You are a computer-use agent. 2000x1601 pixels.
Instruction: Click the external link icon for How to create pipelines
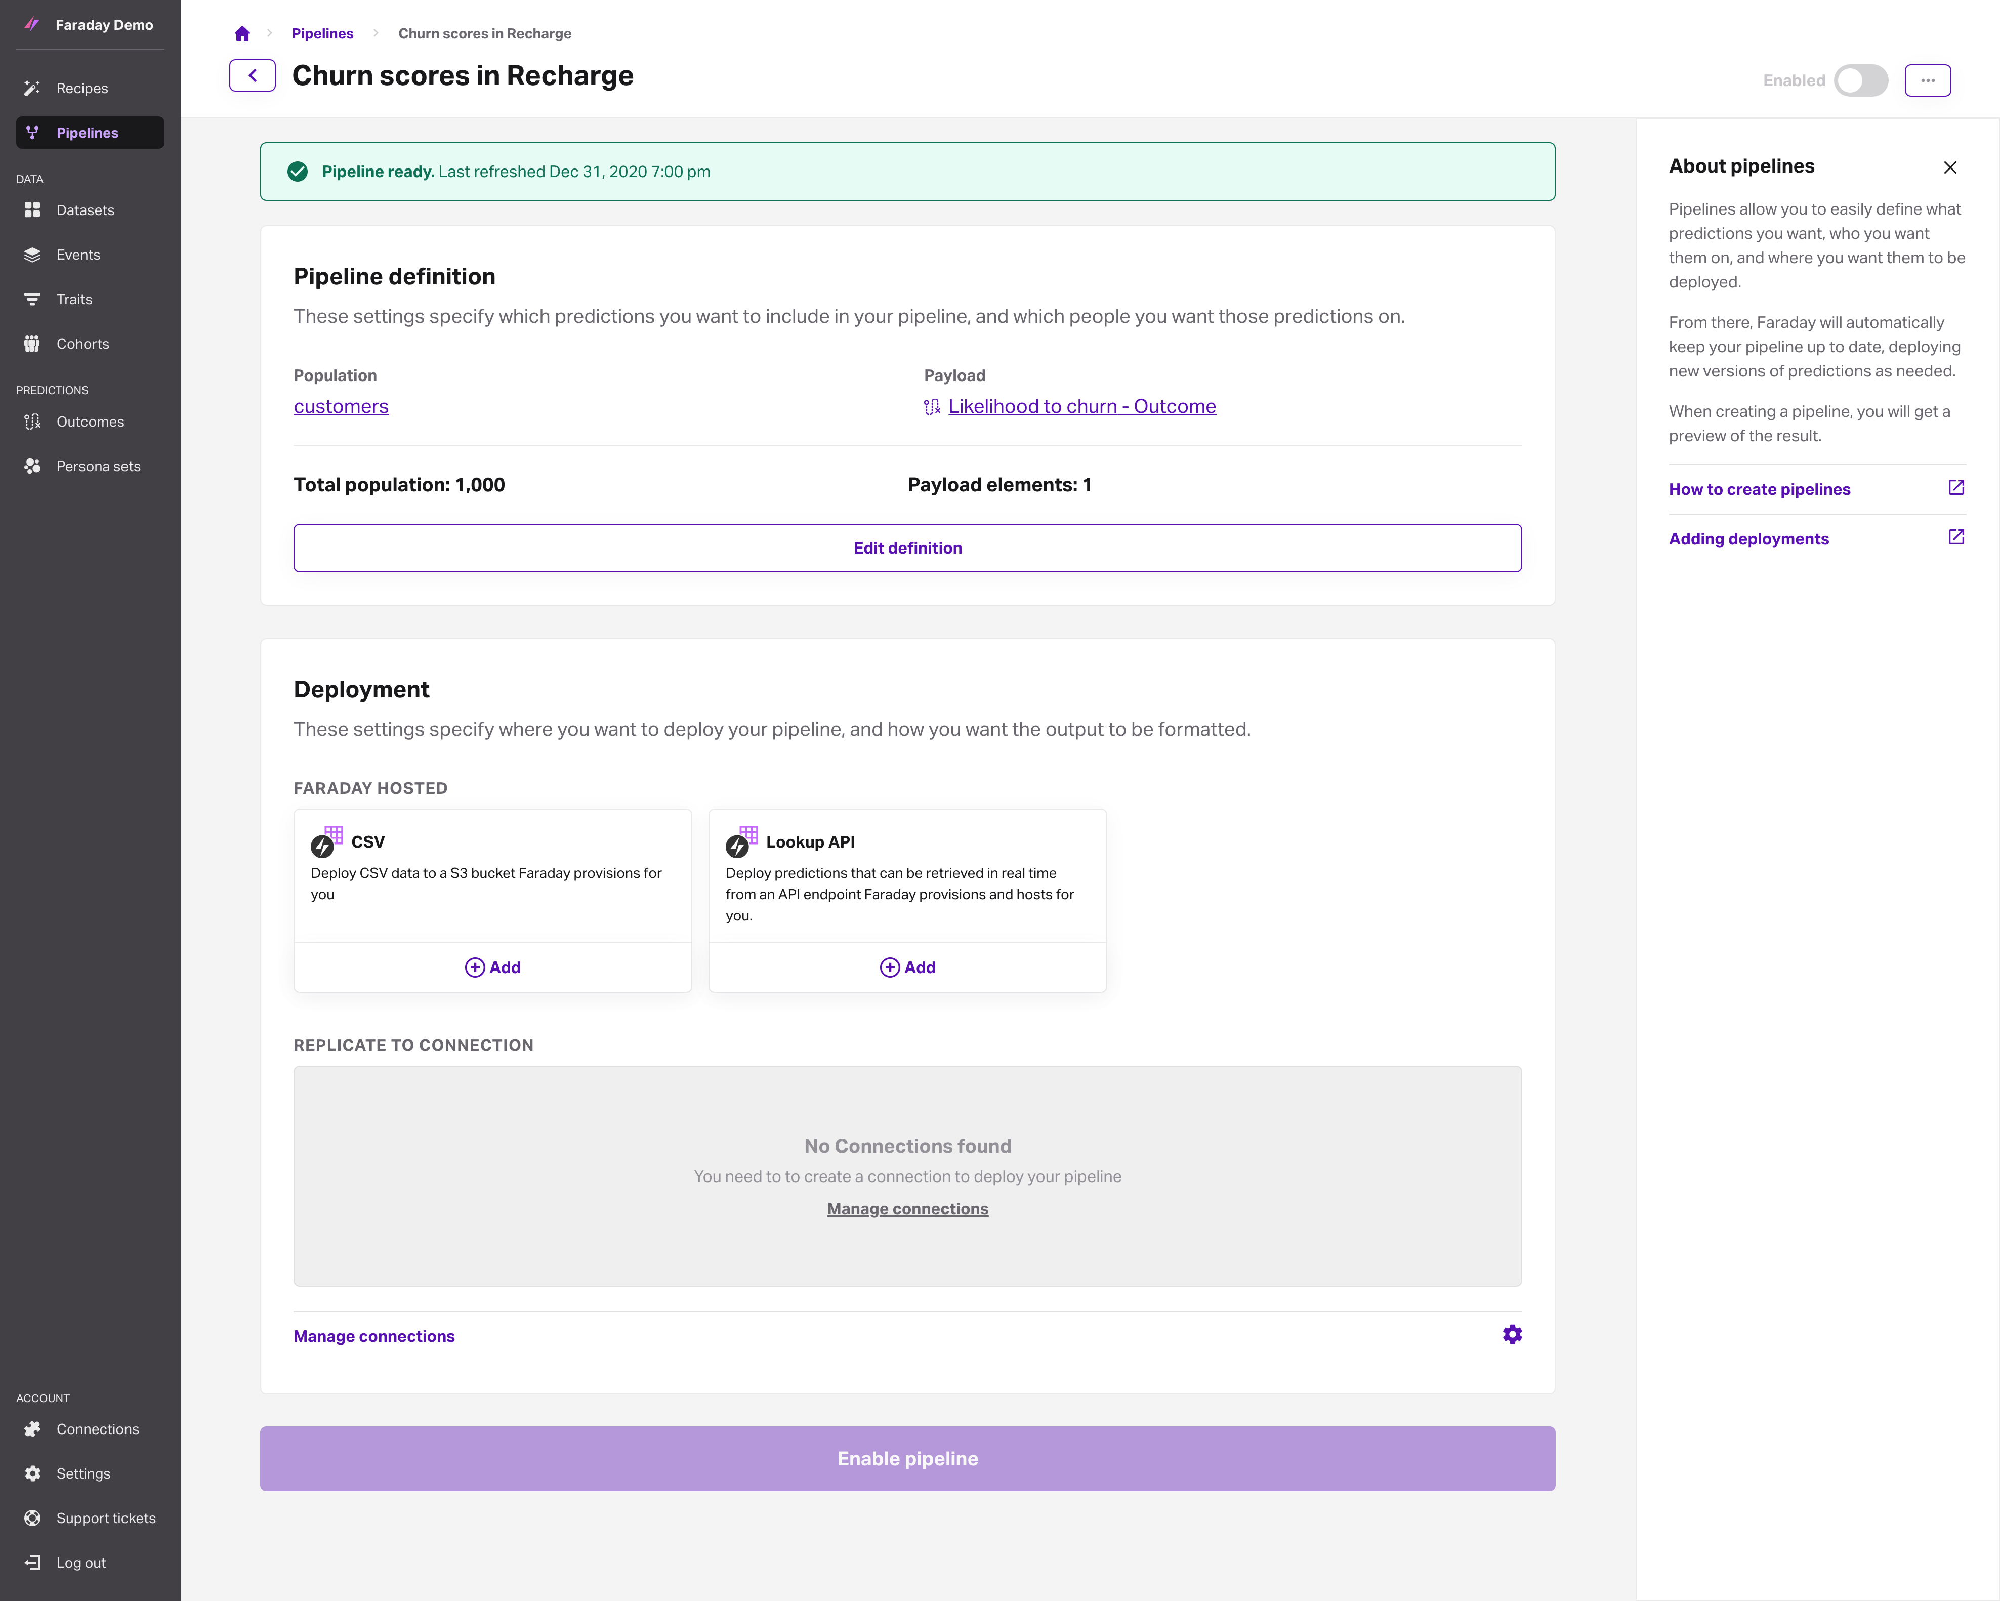[1955, 488]
